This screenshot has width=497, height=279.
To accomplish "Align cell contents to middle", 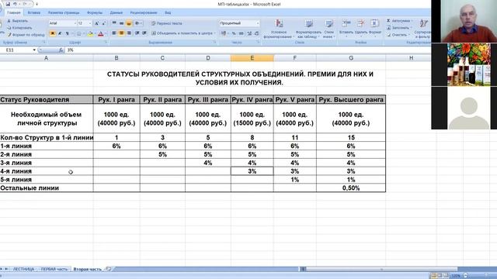I will pyautogui.click(x=121, y=23).
